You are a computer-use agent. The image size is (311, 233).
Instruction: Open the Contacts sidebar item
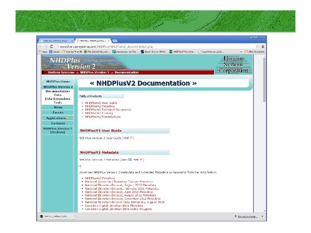58,123
